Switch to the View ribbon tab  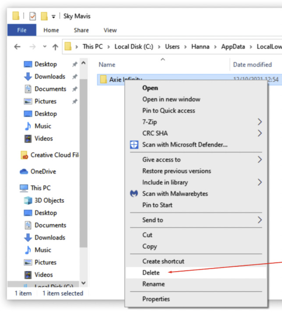(110, 30)
